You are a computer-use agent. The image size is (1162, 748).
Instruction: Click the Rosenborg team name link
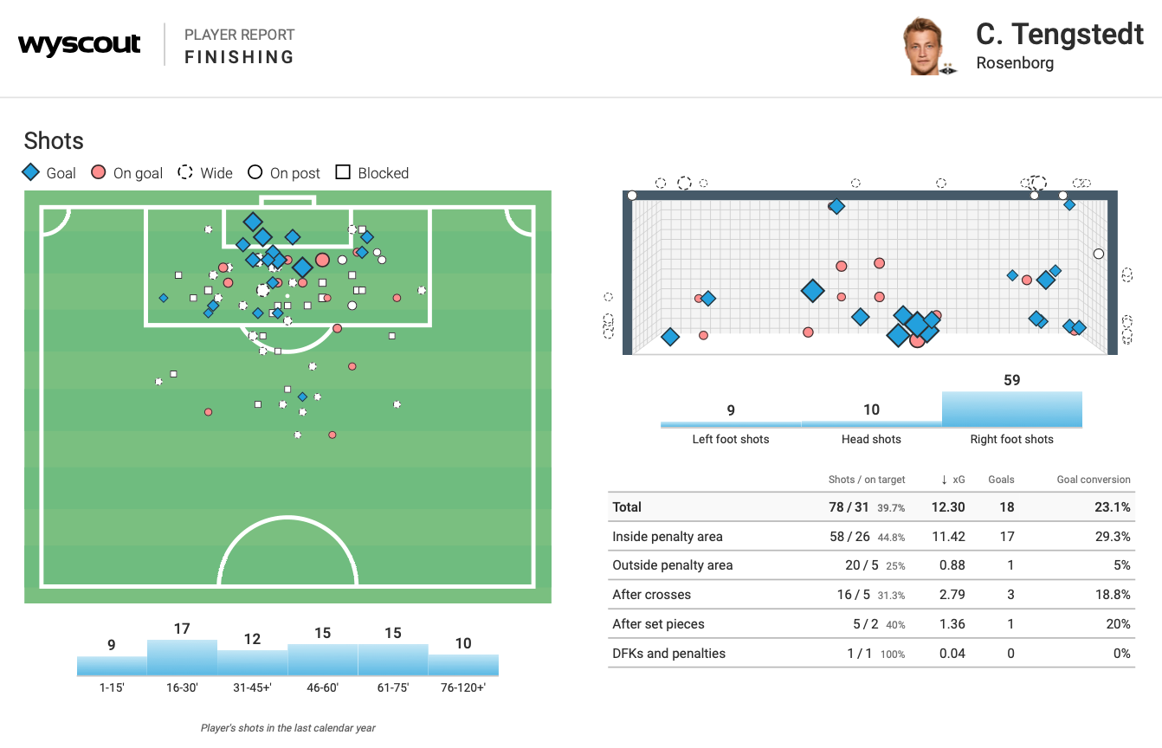click(1015, 63)
